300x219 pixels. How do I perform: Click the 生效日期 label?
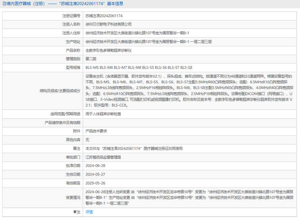point(73,174)
